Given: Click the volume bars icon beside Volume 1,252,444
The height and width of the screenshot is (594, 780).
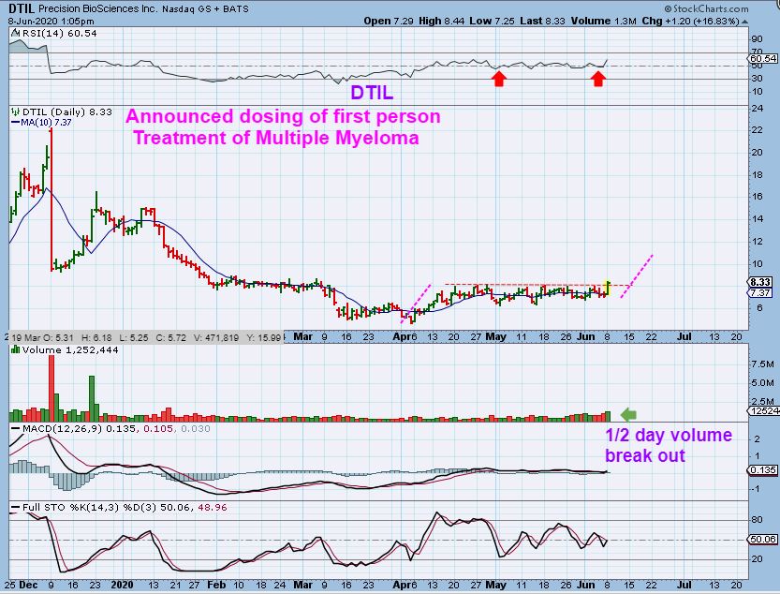Looking at the screenshot, I should (x=16, y=350).
